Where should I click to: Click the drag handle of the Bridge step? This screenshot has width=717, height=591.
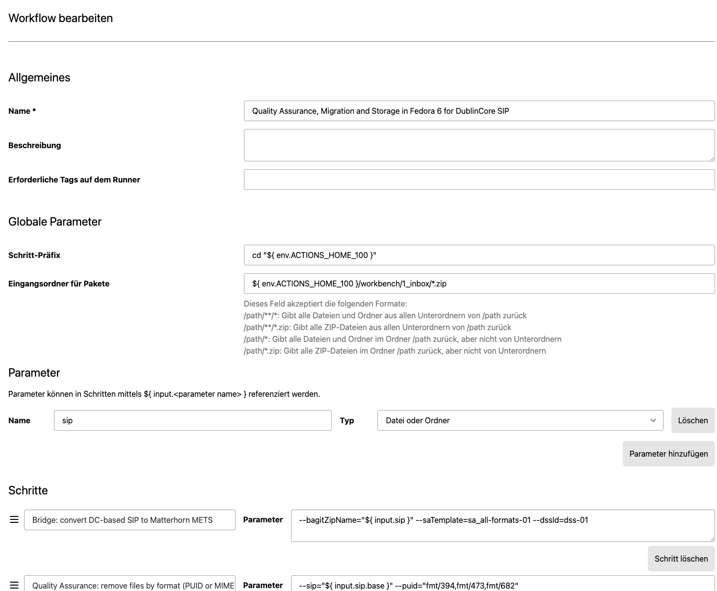(x=14, y=519)
